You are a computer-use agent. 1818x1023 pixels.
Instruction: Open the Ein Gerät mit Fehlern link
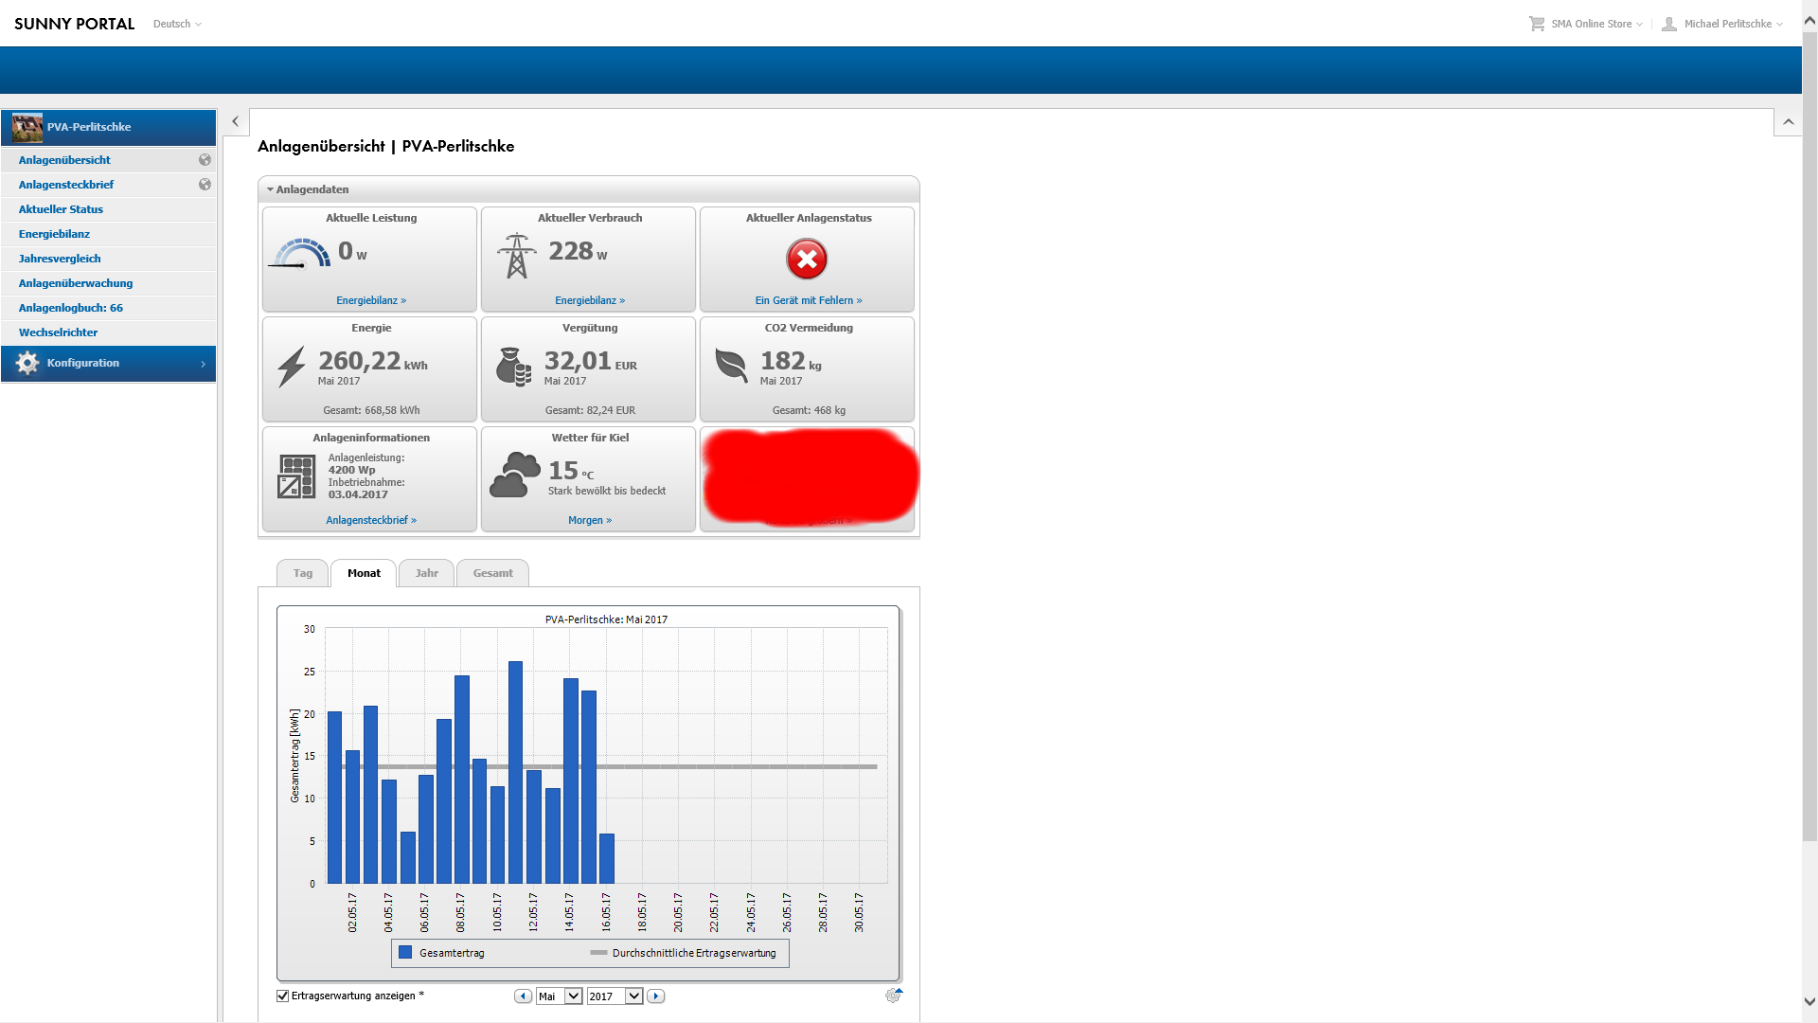808,300
